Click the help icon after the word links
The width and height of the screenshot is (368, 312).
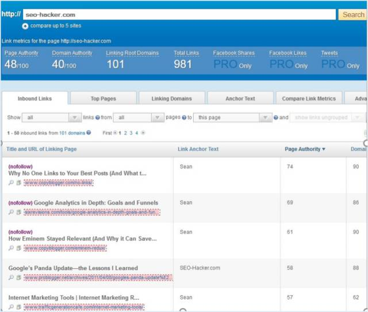click(x=97, y=118)
